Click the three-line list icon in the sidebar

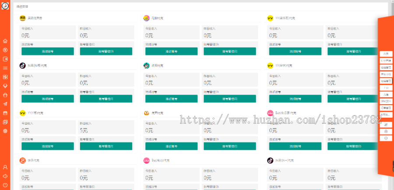tap(5, 68)
